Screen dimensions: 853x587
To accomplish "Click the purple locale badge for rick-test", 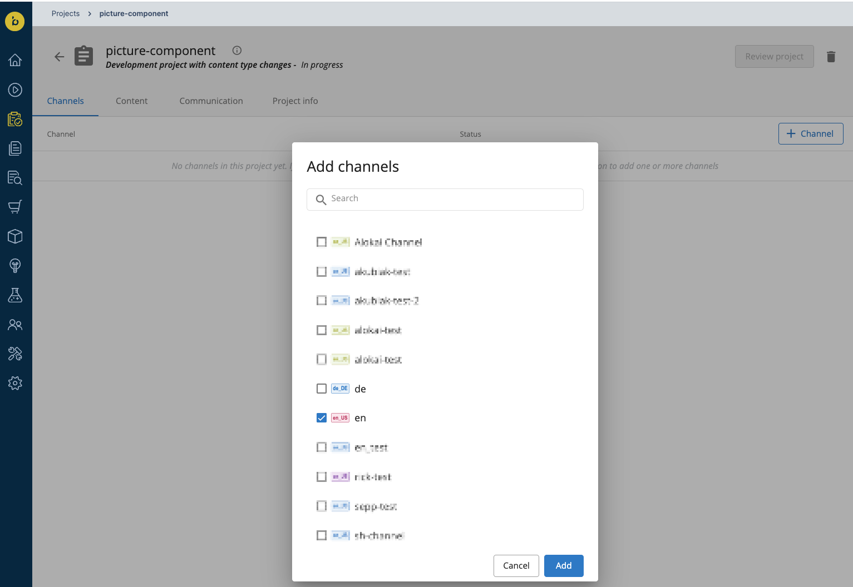I will click(x=340, y=477).
